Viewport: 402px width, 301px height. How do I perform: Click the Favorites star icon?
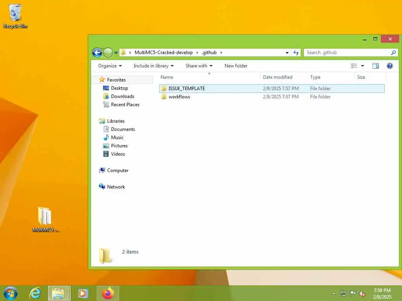click(x=102, y=80)
